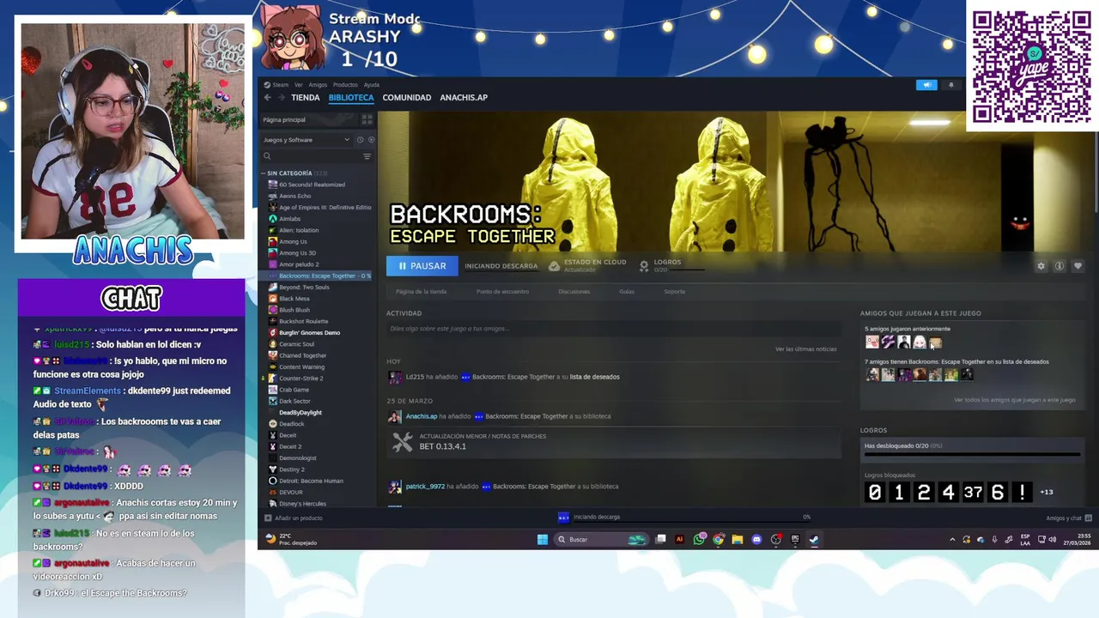Click Ver las últimas noticias link
This screenshot has height=618, width=1099.
(x=805, y=349)
